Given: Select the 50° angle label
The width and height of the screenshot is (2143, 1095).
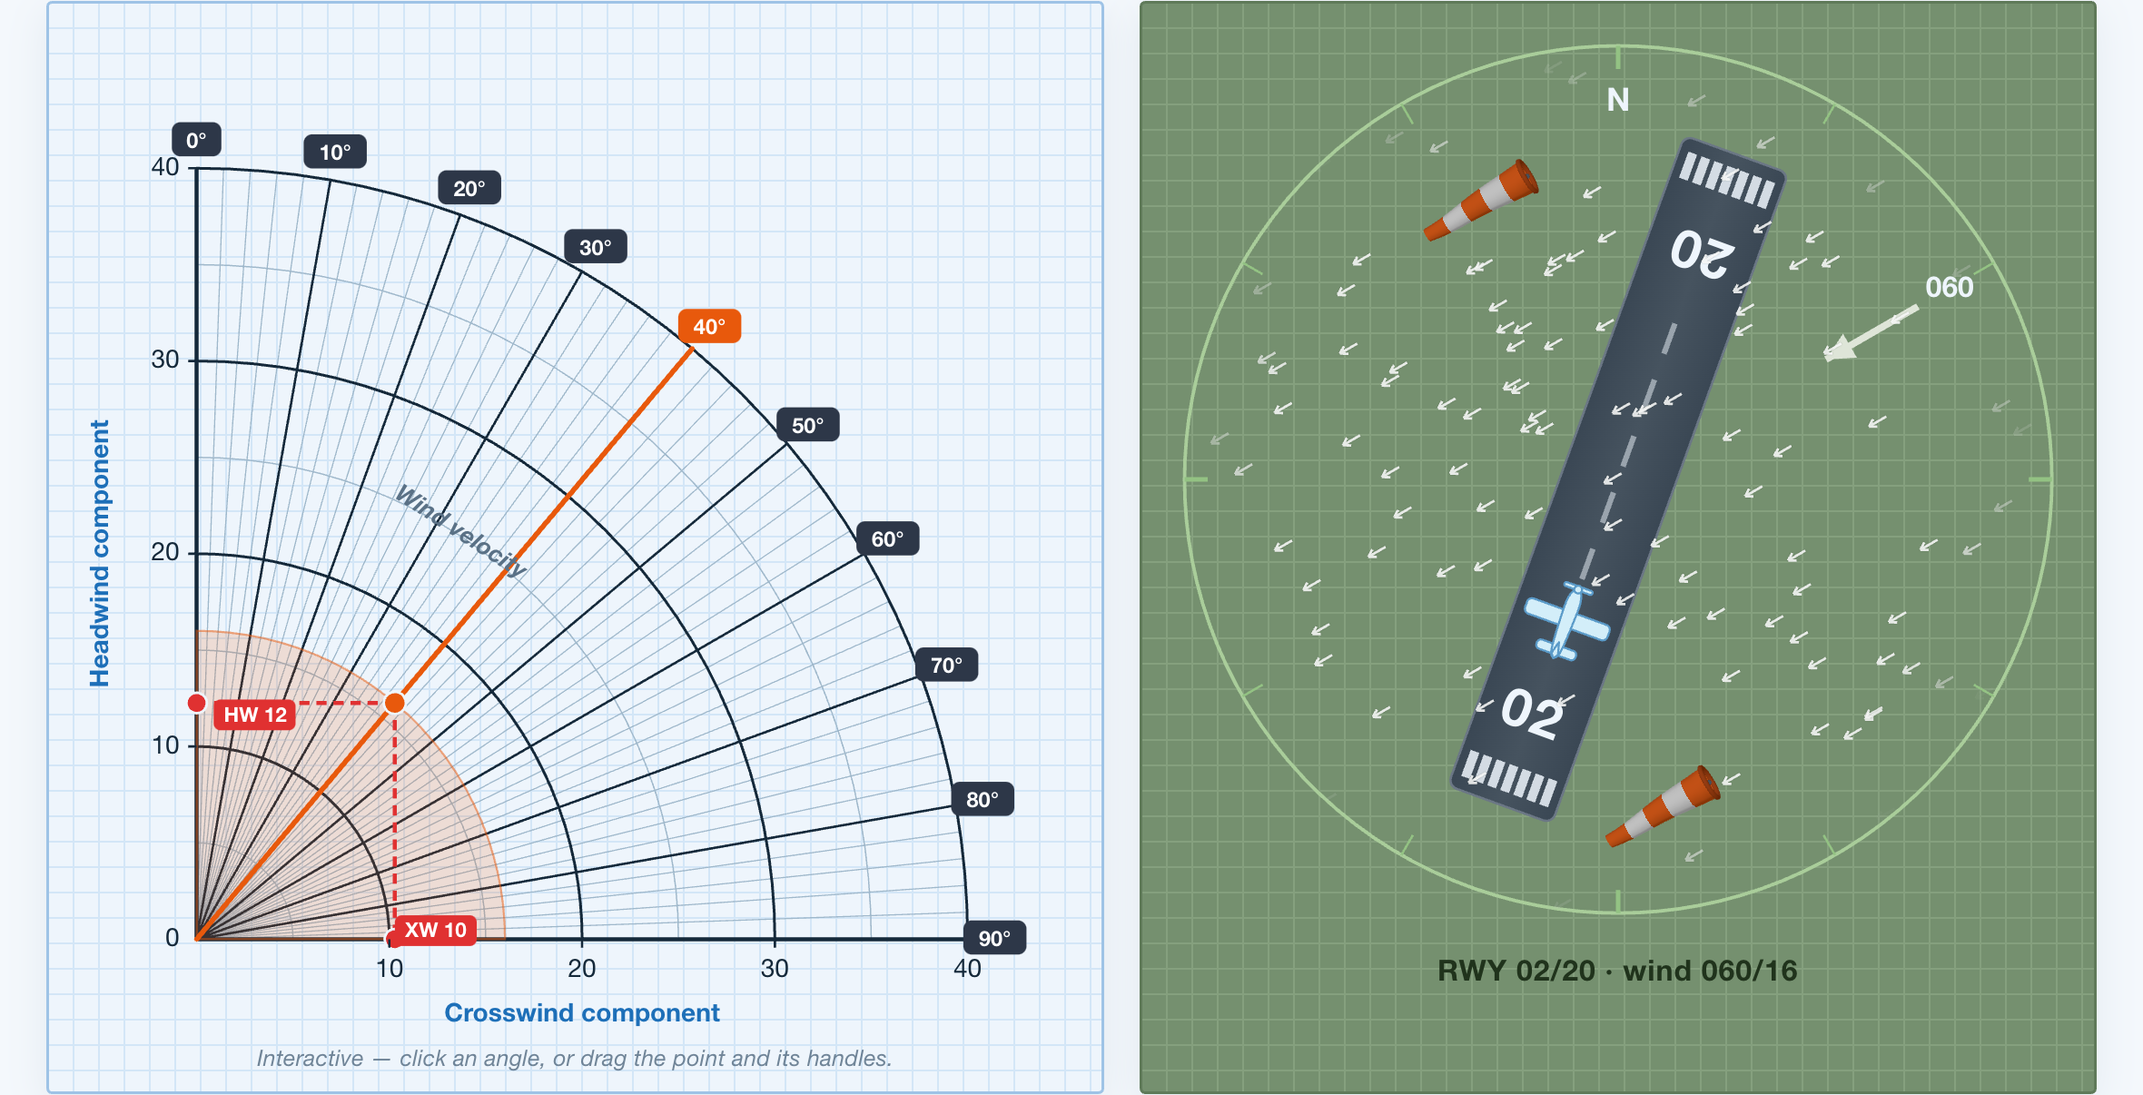Looking at the screenshot, I should [807, 425].
